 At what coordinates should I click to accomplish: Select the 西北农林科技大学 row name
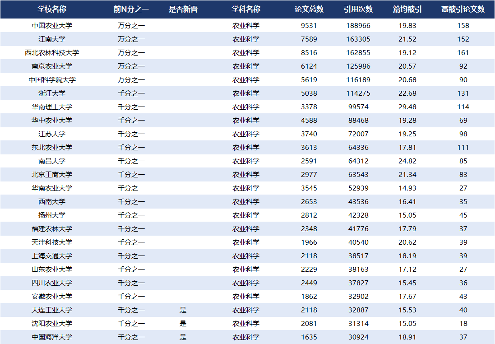coord(52,53)
